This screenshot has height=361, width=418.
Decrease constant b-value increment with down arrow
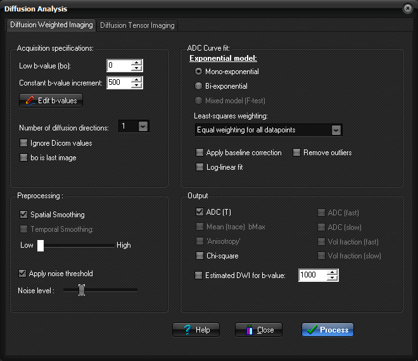point(136,85)
